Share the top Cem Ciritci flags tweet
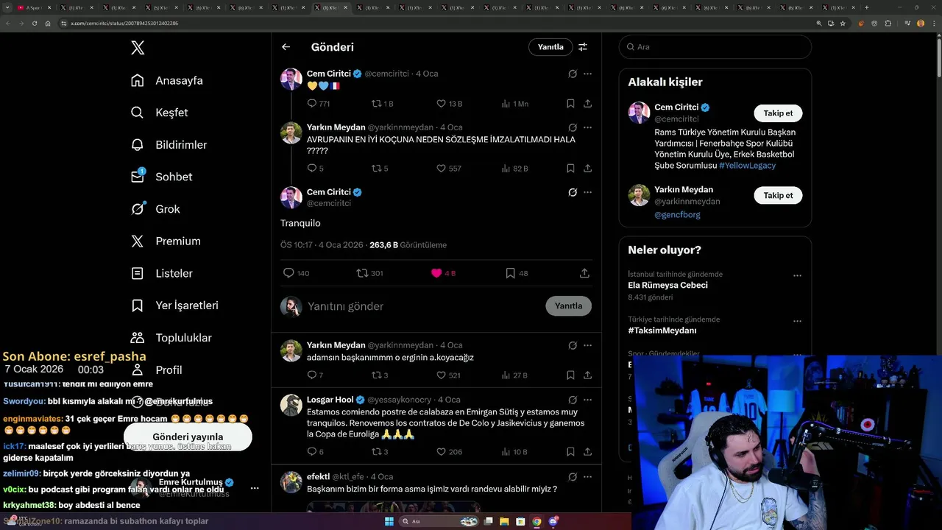 [x=587, y=104]
